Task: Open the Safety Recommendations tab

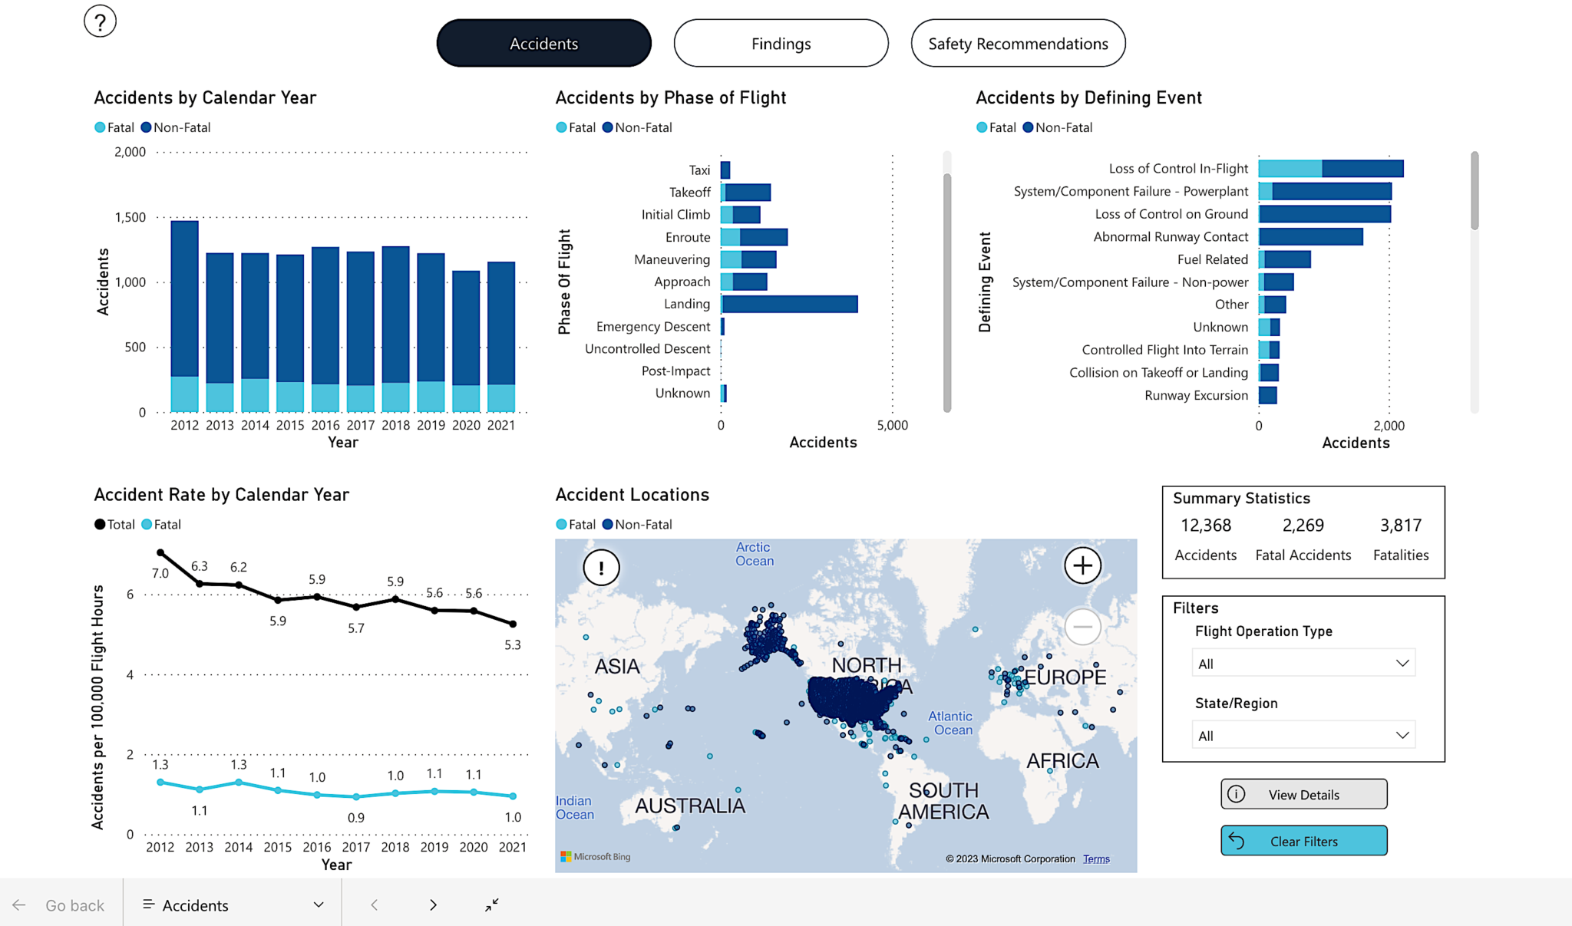Action: pyautogui.click(x=1018, y=44)
